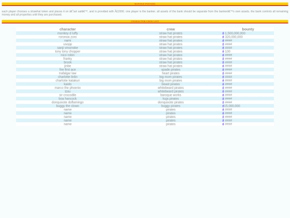Click the berry symbol in buggy the clown's row

[x=223, y=106]
